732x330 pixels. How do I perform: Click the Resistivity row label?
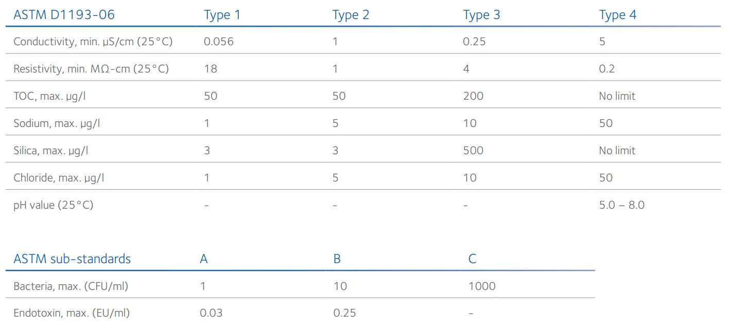click(91, 69)
